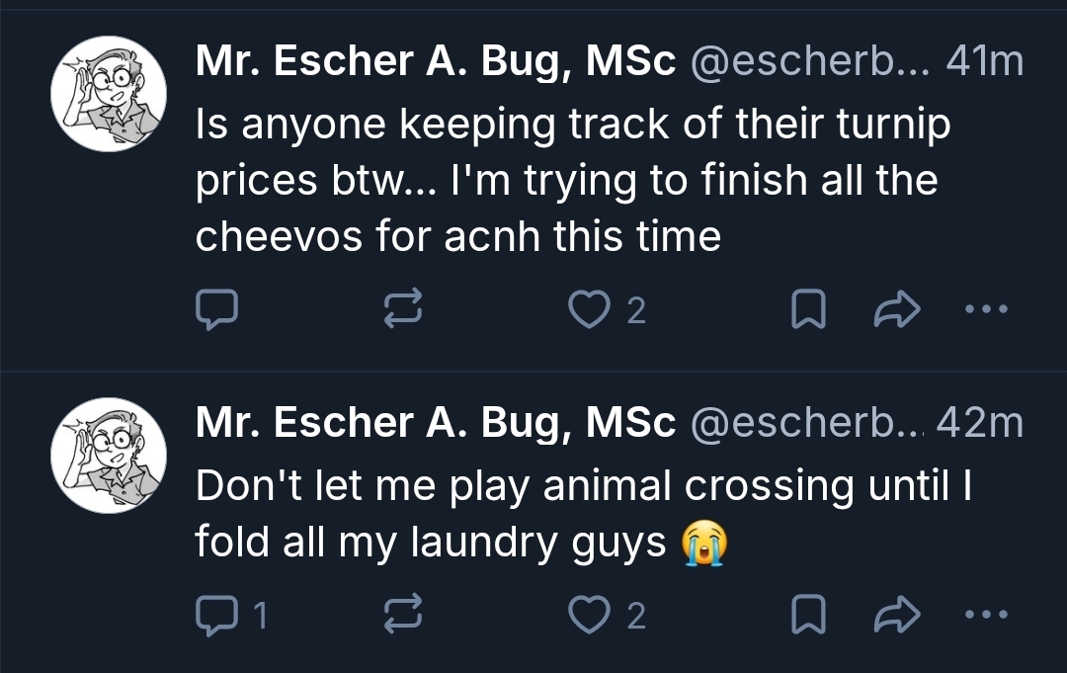Open more options on turnip prices tweet

click(985, 310)
